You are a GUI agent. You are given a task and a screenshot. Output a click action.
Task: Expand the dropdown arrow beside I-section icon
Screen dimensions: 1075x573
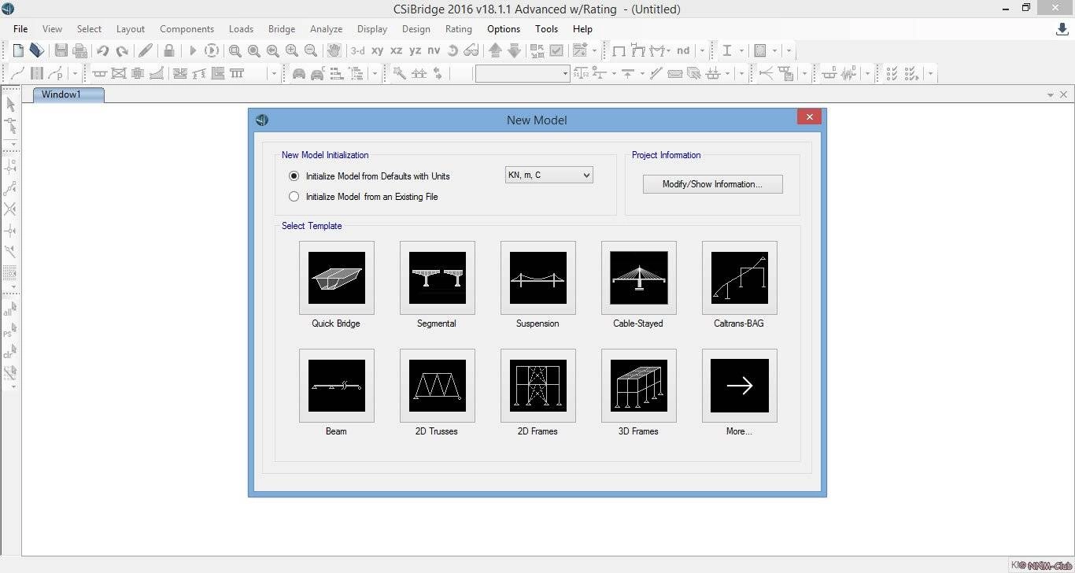click(743, 50)
